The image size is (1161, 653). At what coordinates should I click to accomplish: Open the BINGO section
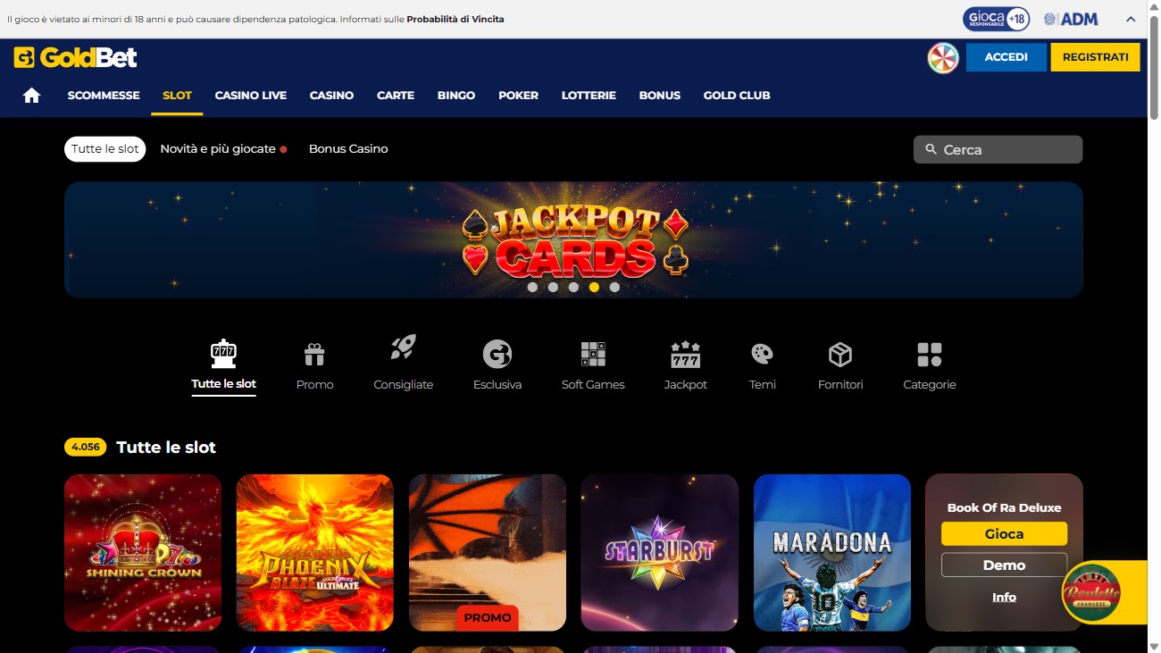tap(456, 96)
